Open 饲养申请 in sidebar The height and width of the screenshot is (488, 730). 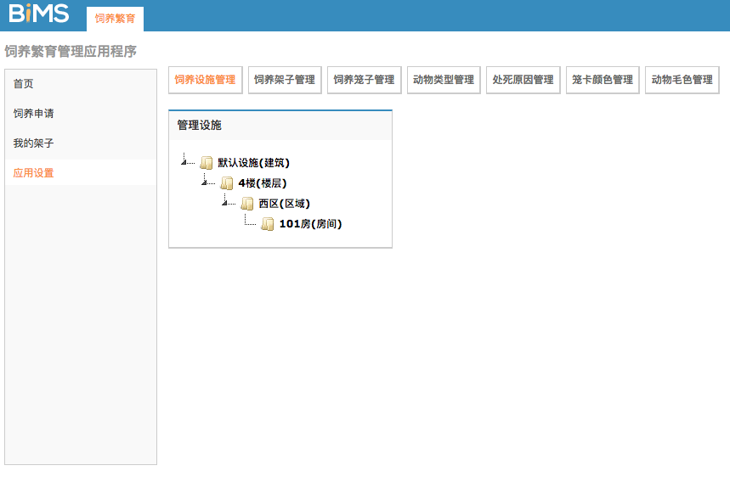34,114
